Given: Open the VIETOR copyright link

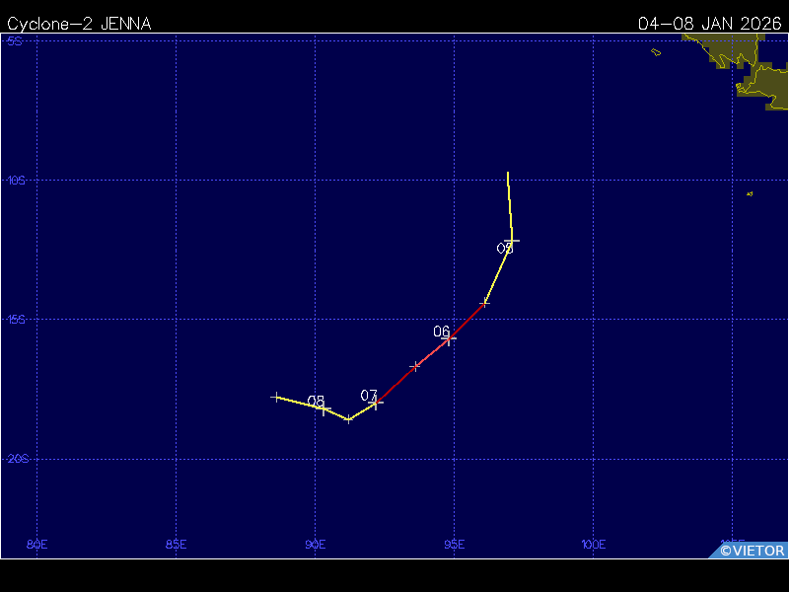Looking at the screenshot, I should click(752, 551).
